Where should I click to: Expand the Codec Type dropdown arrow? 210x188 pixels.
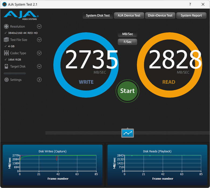click(x=39, y=53)
